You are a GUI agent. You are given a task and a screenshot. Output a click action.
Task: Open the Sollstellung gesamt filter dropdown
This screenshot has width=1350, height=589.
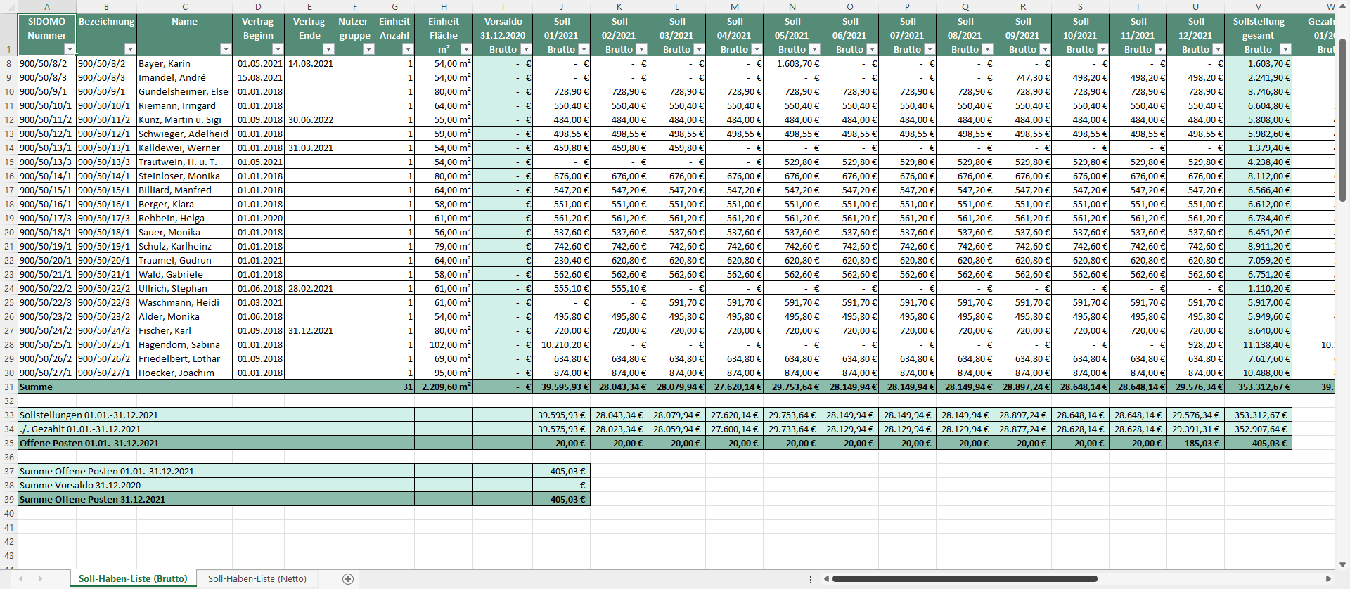tap(1285, 49)
